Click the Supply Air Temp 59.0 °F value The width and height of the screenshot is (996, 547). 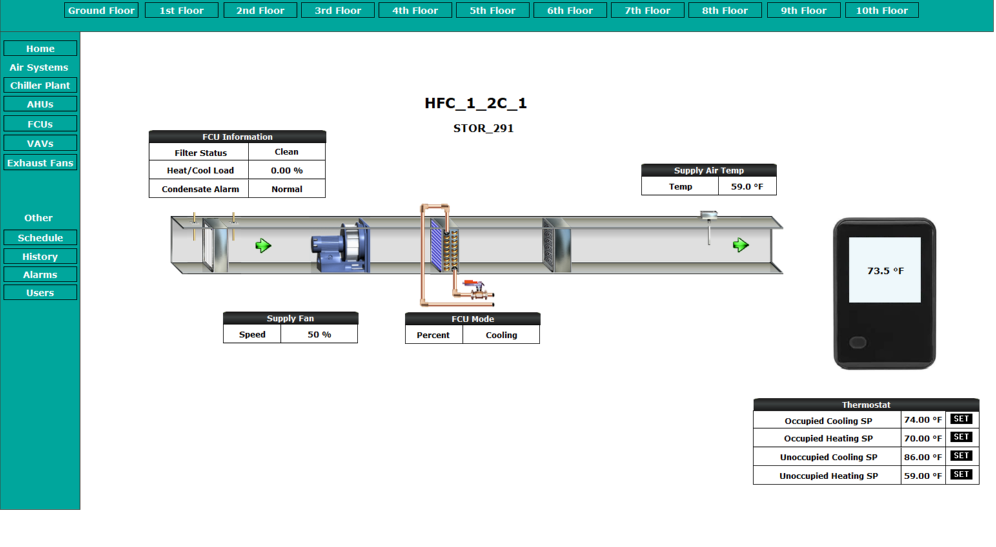click(747, 187)
